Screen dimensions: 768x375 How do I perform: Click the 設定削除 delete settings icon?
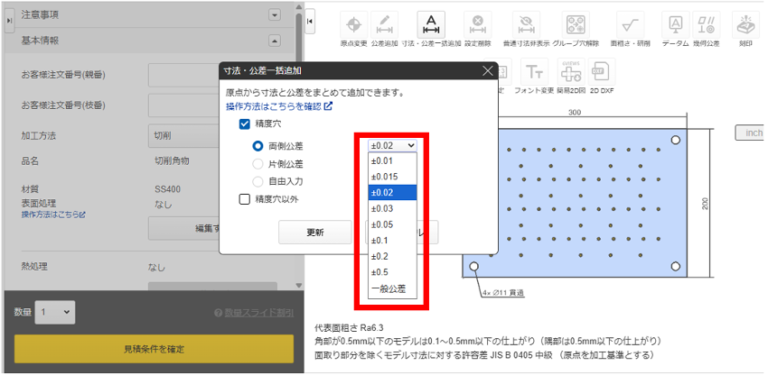point(477,23)
